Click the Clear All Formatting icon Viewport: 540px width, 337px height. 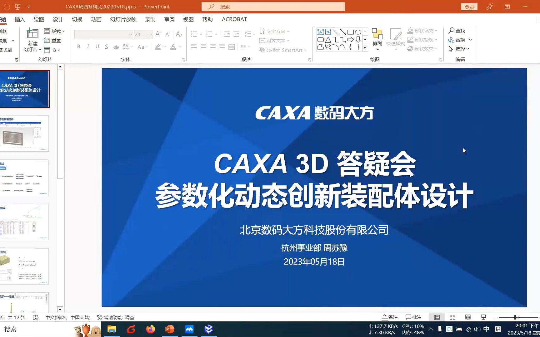point(179,34)
